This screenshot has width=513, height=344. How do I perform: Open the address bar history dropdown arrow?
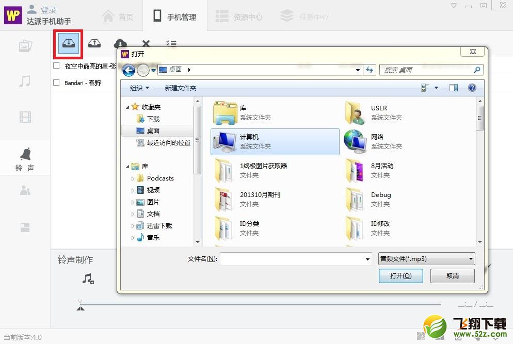click(x=358, y=70)
